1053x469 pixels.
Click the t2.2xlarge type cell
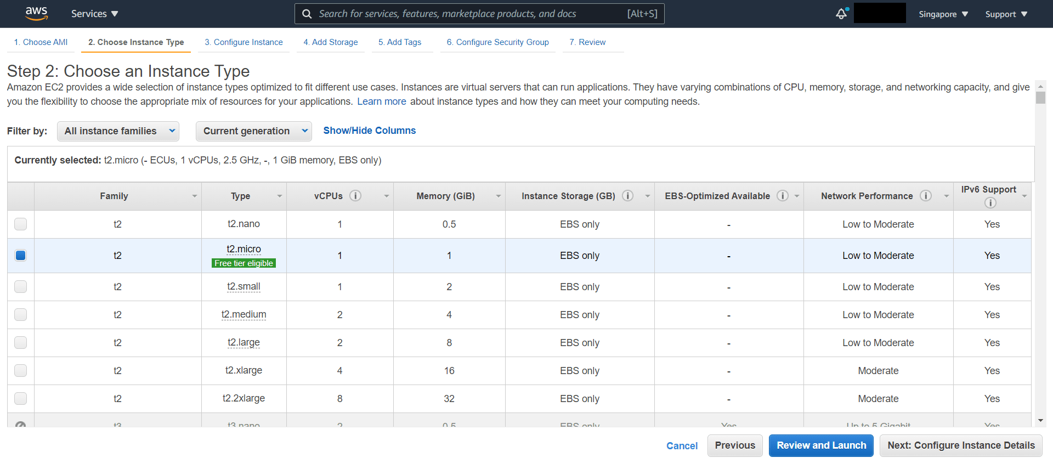pos(244,398)
